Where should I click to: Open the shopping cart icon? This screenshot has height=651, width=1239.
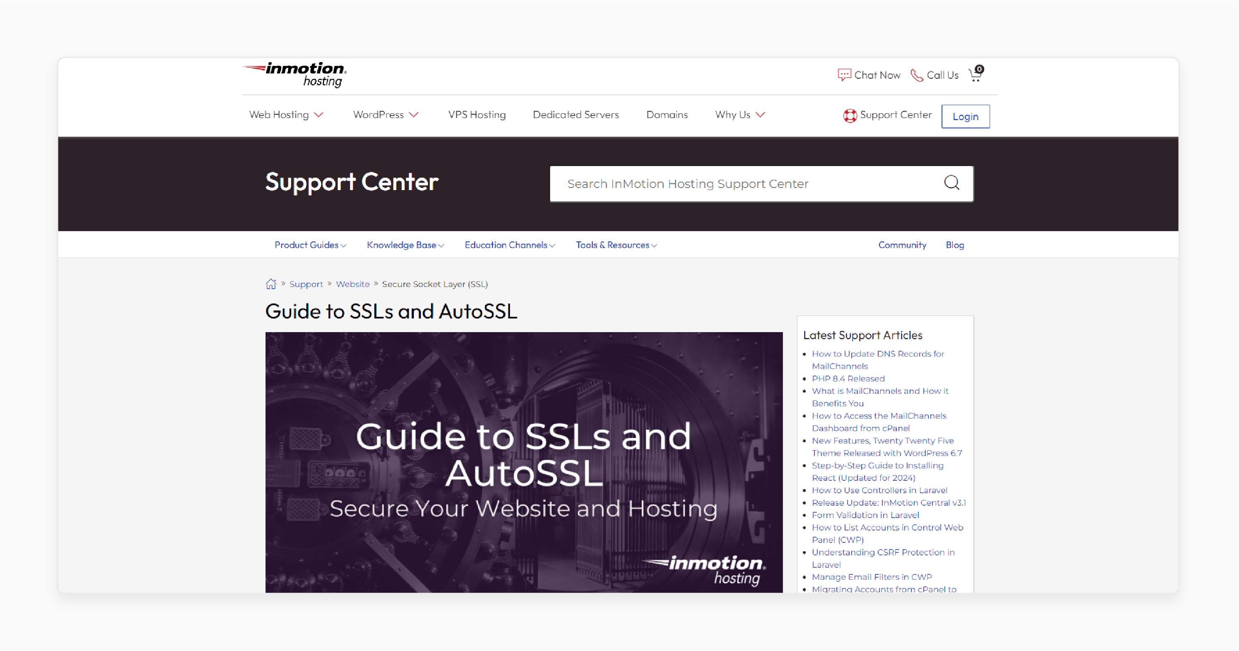976,74
